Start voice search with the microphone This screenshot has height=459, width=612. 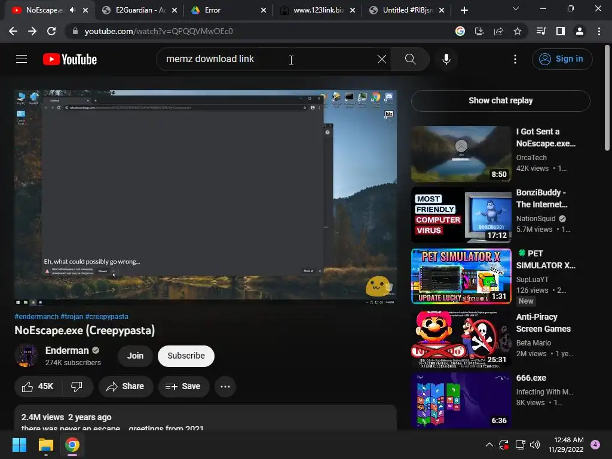(446, 59)
